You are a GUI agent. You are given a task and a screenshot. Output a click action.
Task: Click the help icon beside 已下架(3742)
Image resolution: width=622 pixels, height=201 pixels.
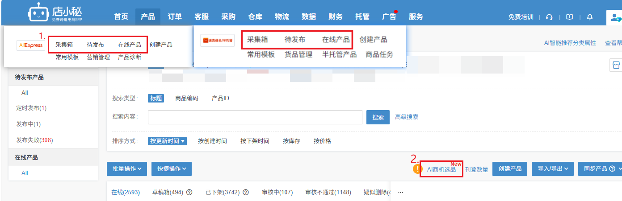coord(245,193)
